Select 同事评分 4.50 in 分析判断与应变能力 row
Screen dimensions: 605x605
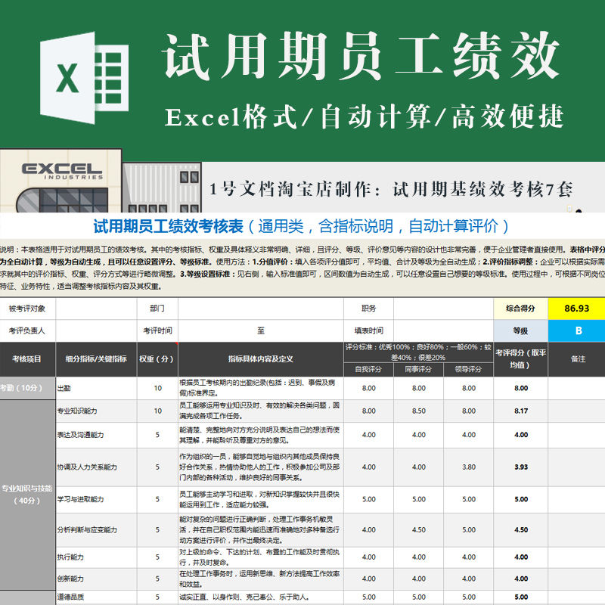[419, 530]
